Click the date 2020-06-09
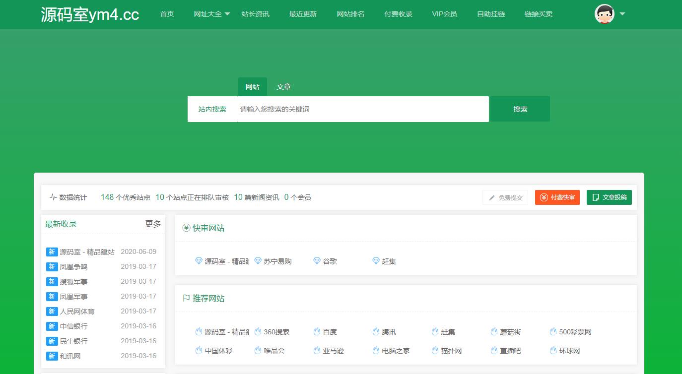682x374 pixels. [x=138, y=251]
